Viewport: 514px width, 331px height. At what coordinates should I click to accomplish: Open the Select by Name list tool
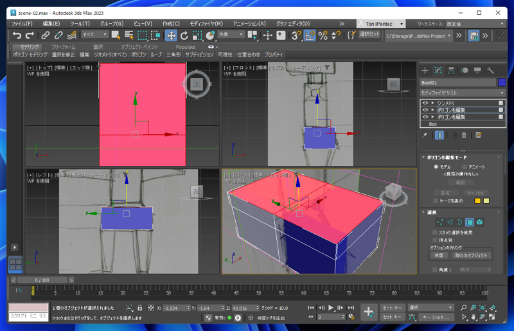(129, 35)
